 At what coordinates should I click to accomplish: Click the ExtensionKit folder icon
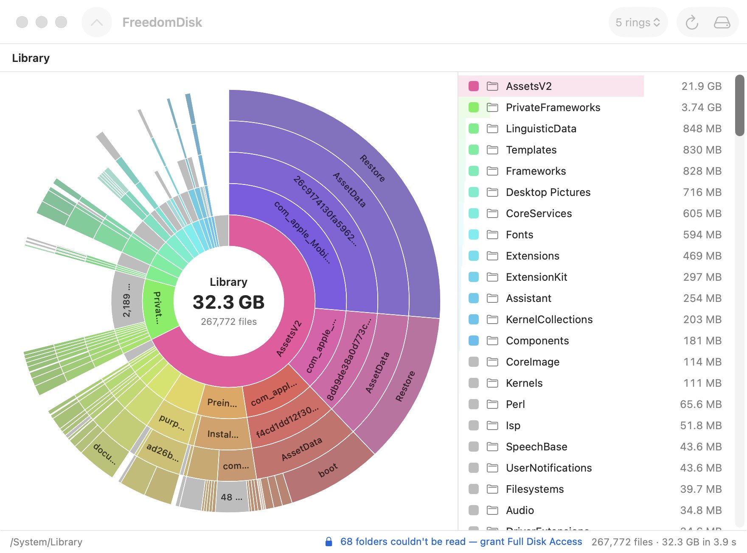pyautogui.click(x=492, y=277)
